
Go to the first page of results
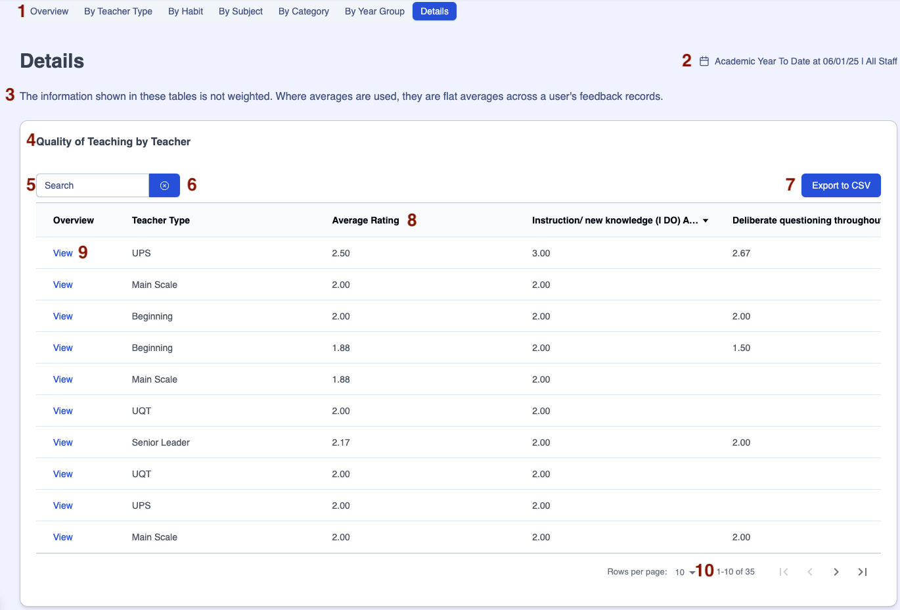tap(784, 572)
